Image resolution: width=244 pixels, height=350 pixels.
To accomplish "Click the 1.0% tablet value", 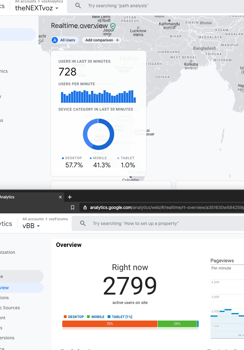I will point(128,165).
